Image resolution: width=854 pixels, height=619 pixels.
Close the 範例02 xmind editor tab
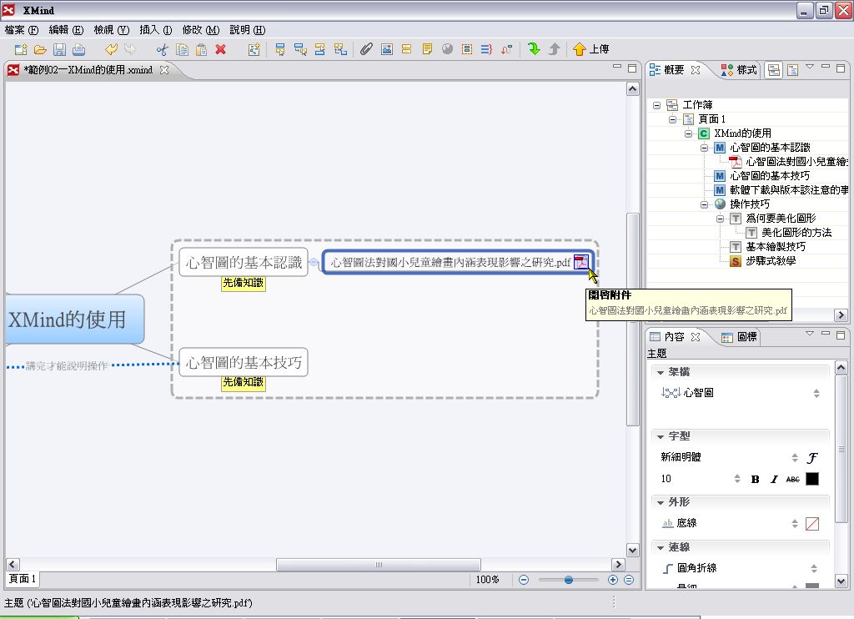(164, 70)
